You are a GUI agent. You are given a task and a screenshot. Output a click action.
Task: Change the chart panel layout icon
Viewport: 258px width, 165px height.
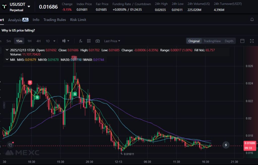[x=242, y=41]
